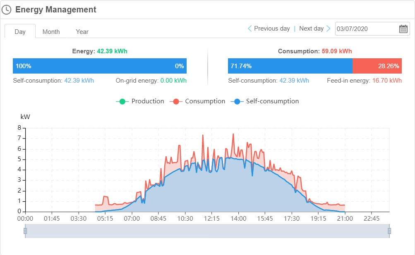Go to Next day

point(311,29)
